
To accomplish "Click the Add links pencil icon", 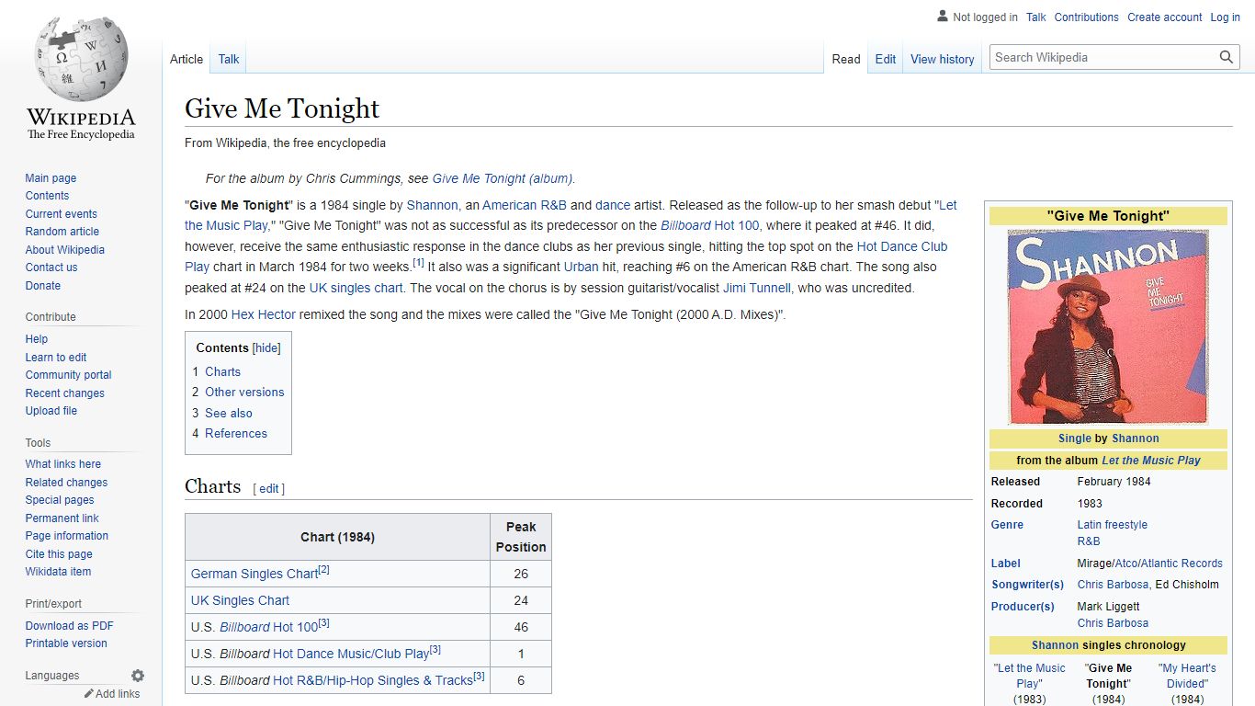I will point(89,694).
